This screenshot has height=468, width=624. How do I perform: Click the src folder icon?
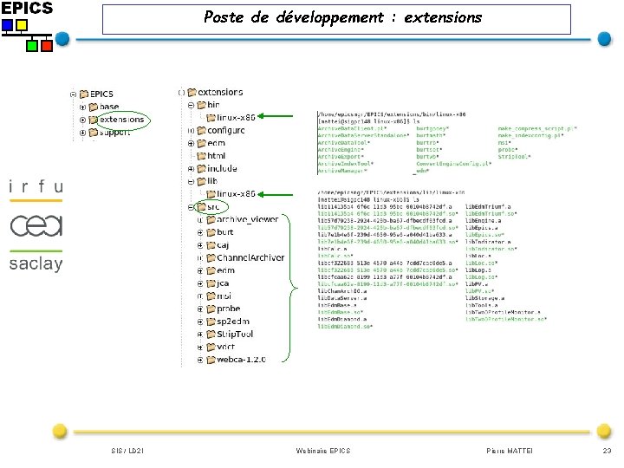(201, 207)
